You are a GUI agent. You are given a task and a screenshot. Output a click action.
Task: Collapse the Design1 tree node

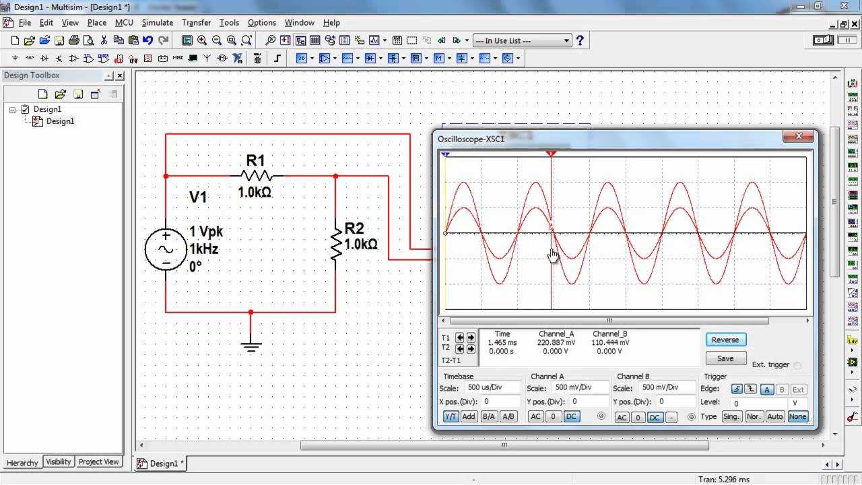(x=13, y=109)
